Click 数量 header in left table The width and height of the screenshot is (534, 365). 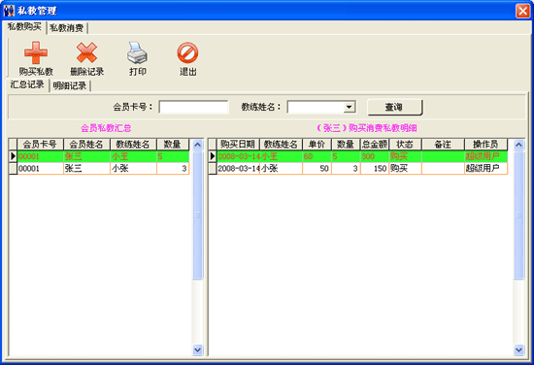point(173,145)
